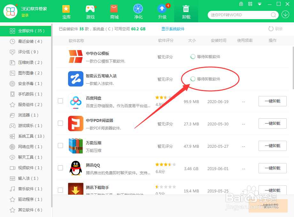This screenshot has height=217, width=294.
Task: Select 输入法 (1) category
Action: [26, 178]
